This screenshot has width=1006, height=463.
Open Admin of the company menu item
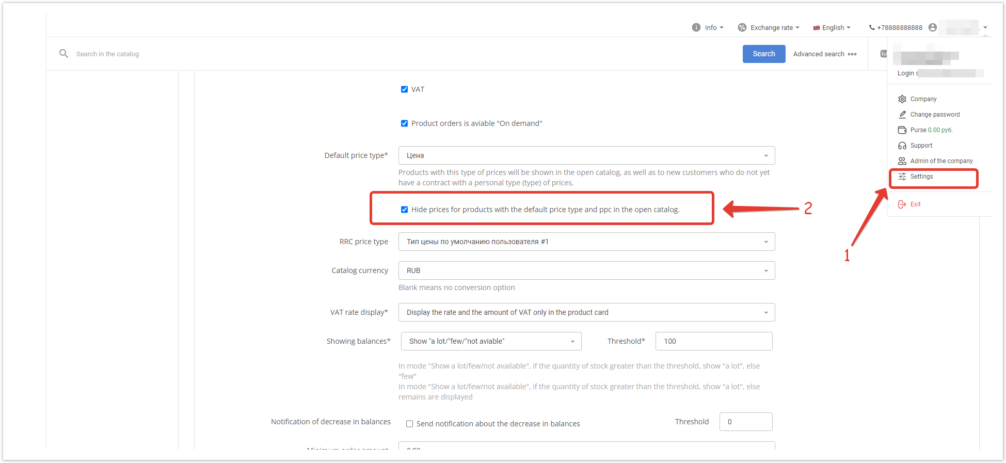pyautogui.click(x=941, y=161)
